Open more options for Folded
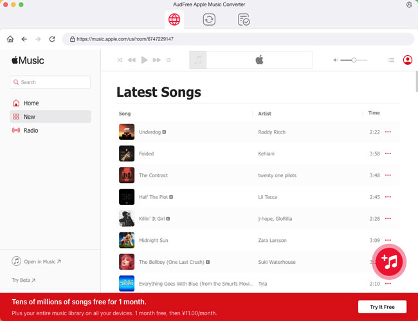 pyautogui.click(x=388, y=153)
